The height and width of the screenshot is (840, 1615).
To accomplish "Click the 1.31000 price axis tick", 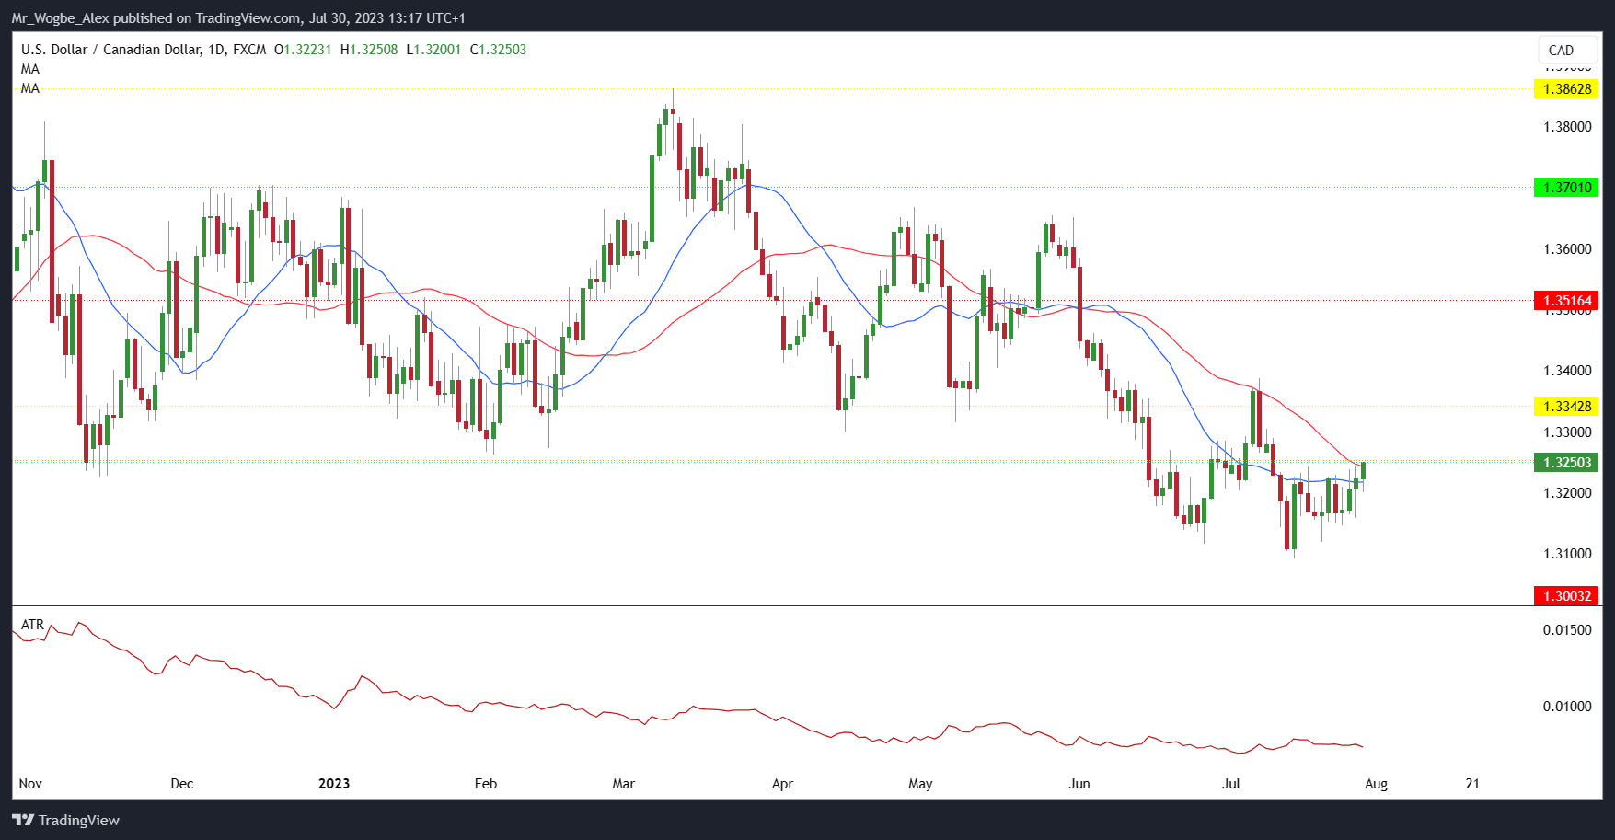I will click(x=1567, y=554).
